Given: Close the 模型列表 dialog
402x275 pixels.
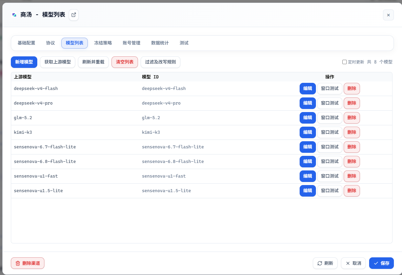Looking at the screenshot, I should pos(388,15).
